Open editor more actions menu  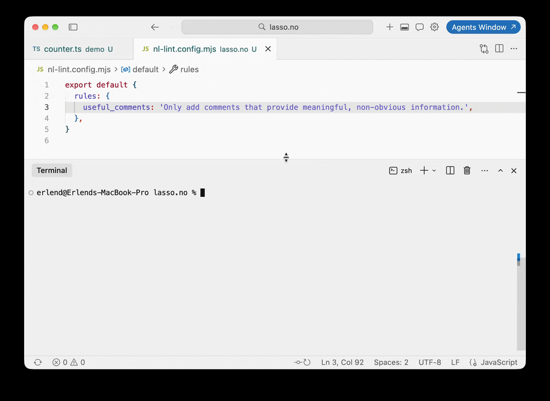pyautogui.click(x=514, y=49)
